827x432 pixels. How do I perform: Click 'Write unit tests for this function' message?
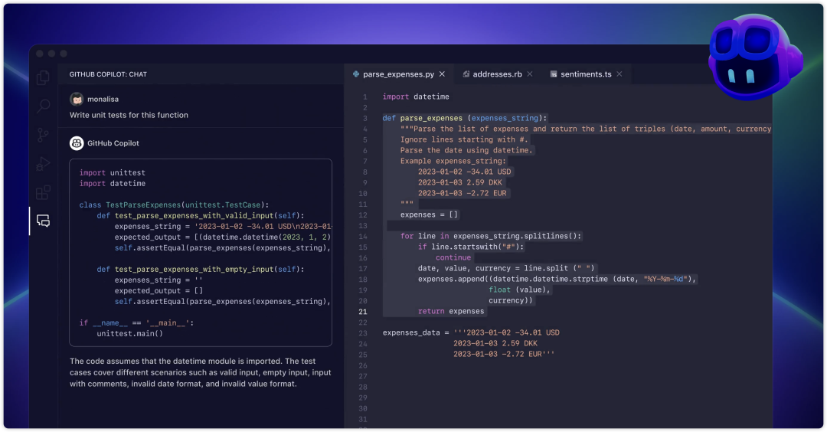(x=129, y=115)
